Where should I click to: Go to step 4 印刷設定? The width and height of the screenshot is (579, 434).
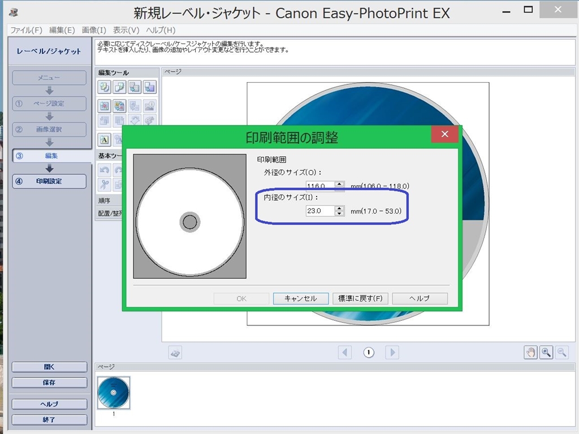[x=49, y=181]
